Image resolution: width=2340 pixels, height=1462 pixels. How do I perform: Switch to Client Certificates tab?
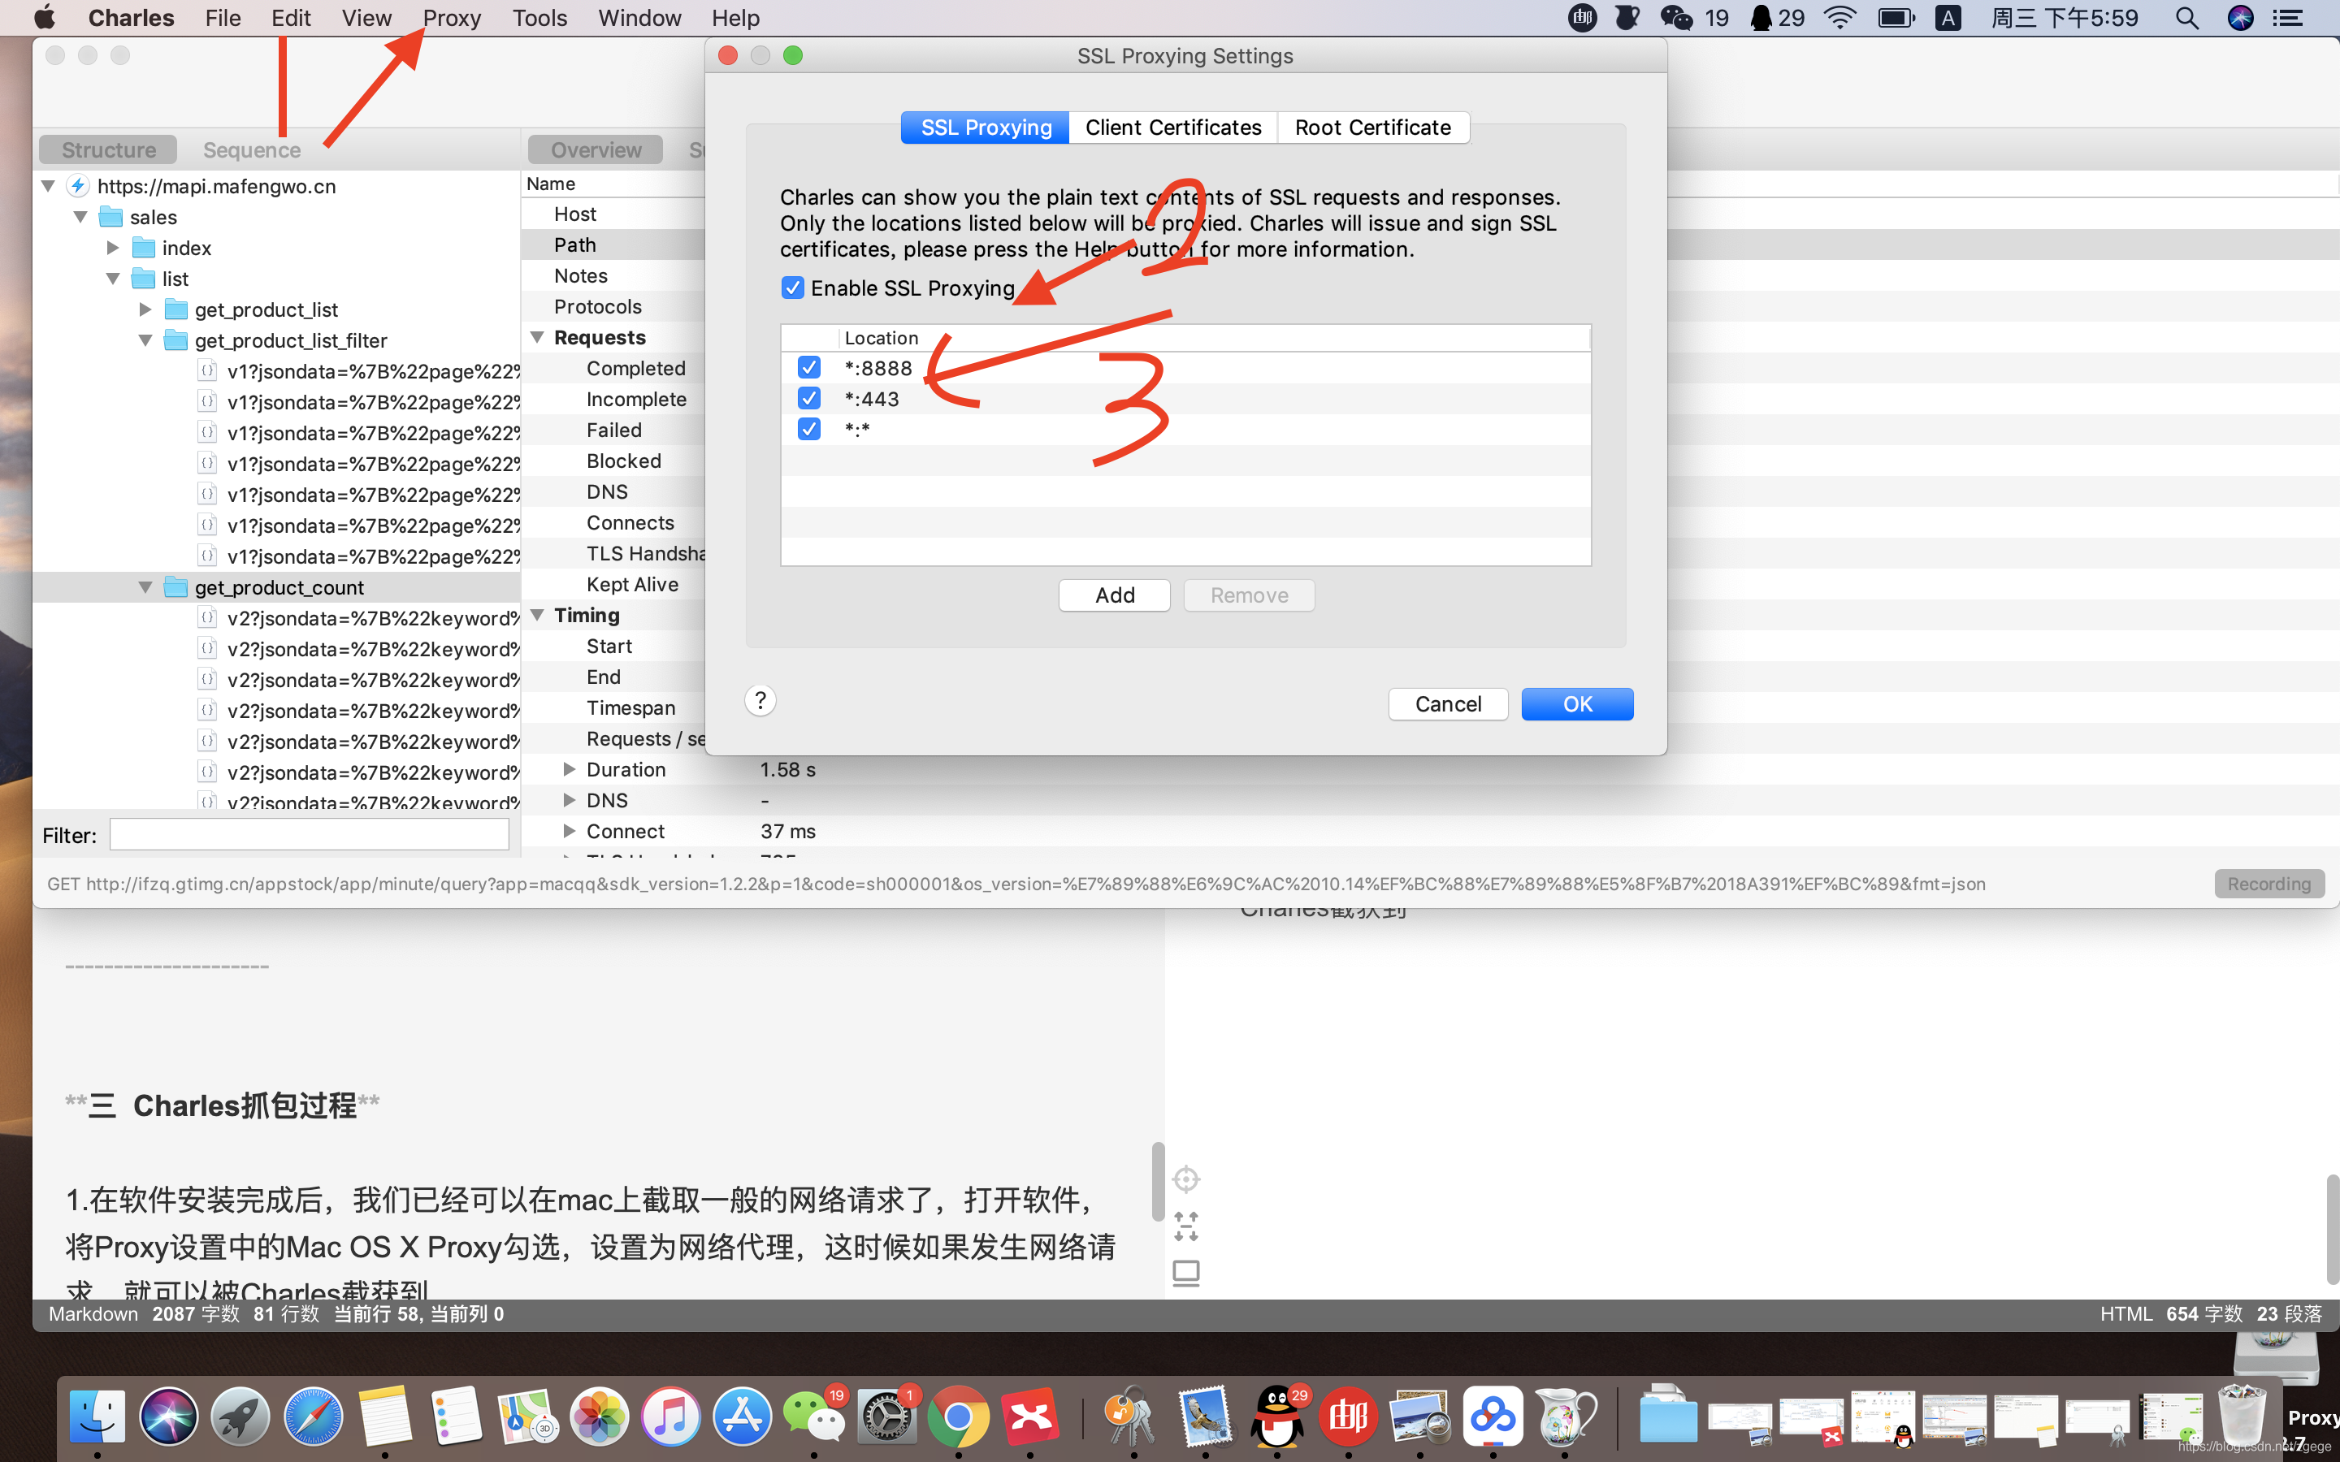tap(1173, 128)
